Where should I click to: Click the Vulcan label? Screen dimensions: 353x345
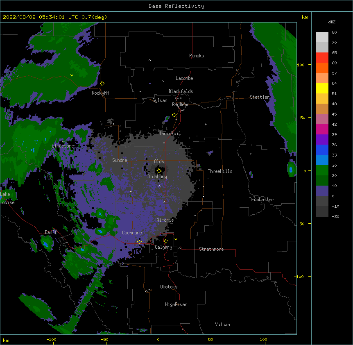222,325
